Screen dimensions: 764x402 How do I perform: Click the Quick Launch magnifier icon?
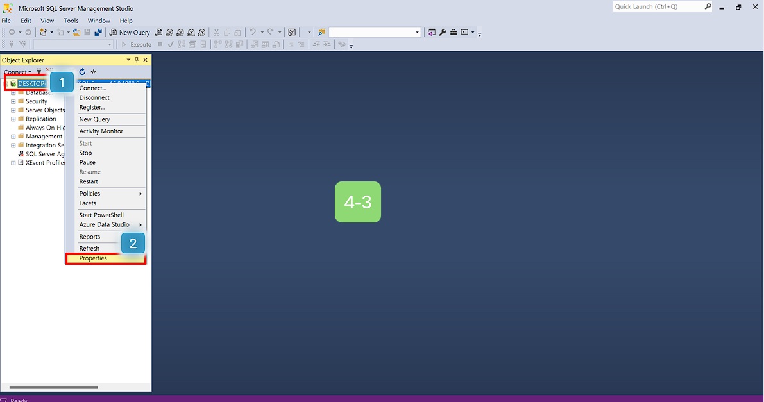708,6
